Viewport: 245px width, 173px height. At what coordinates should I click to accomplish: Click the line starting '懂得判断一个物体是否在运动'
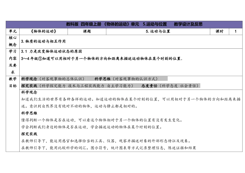102,120
